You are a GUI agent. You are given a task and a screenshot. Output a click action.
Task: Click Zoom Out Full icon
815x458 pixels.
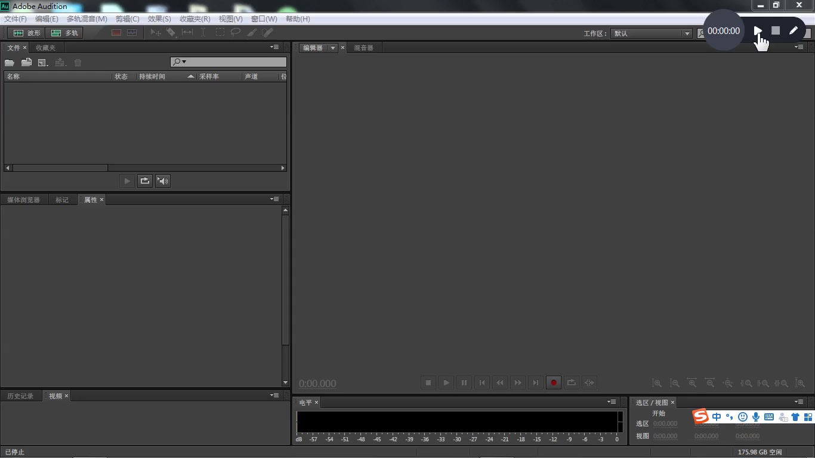point(728,383)
